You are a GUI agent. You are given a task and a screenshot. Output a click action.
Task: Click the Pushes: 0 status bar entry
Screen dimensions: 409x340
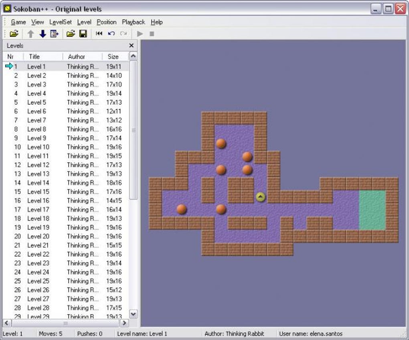[x=89, y=334]
